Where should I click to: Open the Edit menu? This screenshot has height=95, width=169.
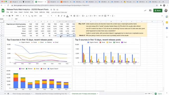(11, 12)
